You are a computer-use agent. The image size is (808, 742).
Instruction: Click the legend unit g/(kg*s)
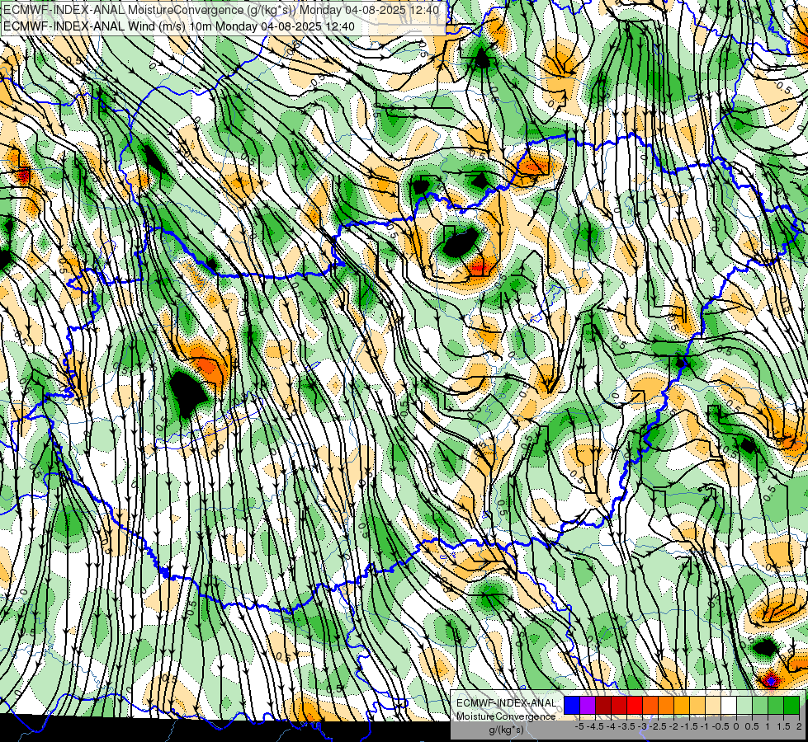click(506, 730)
